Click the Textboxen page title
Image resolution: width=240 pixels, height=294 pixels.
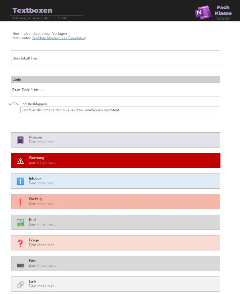[32, 11]
